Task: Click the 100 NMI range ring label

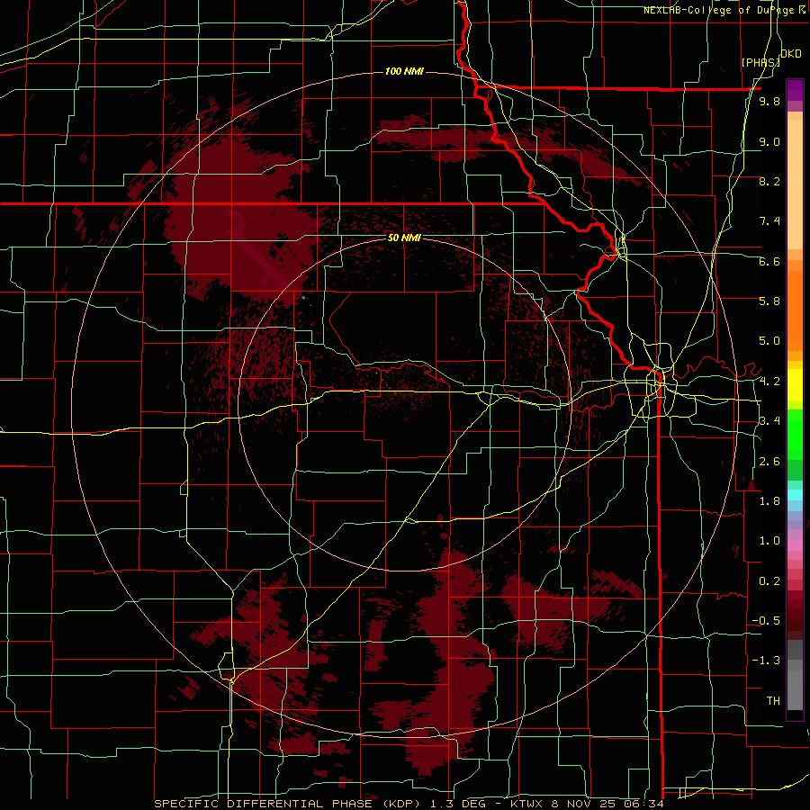Action: click(404, 71)
